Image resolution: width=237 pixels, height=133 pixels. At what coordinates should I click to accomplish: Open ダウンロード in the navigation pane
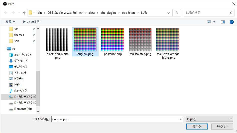click(x=21, y=61)
